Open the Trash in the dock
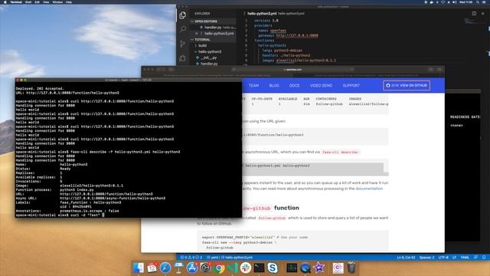The image size is (490, 276). (x=351, y=268)
